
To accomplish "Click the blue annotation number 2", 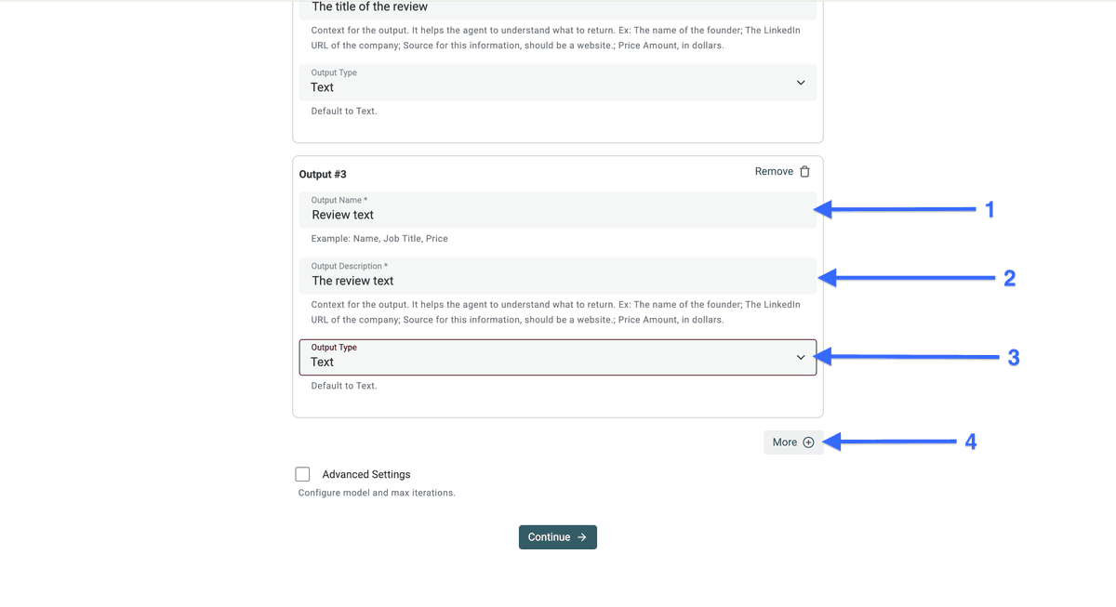I will (x=1009, y=278).
